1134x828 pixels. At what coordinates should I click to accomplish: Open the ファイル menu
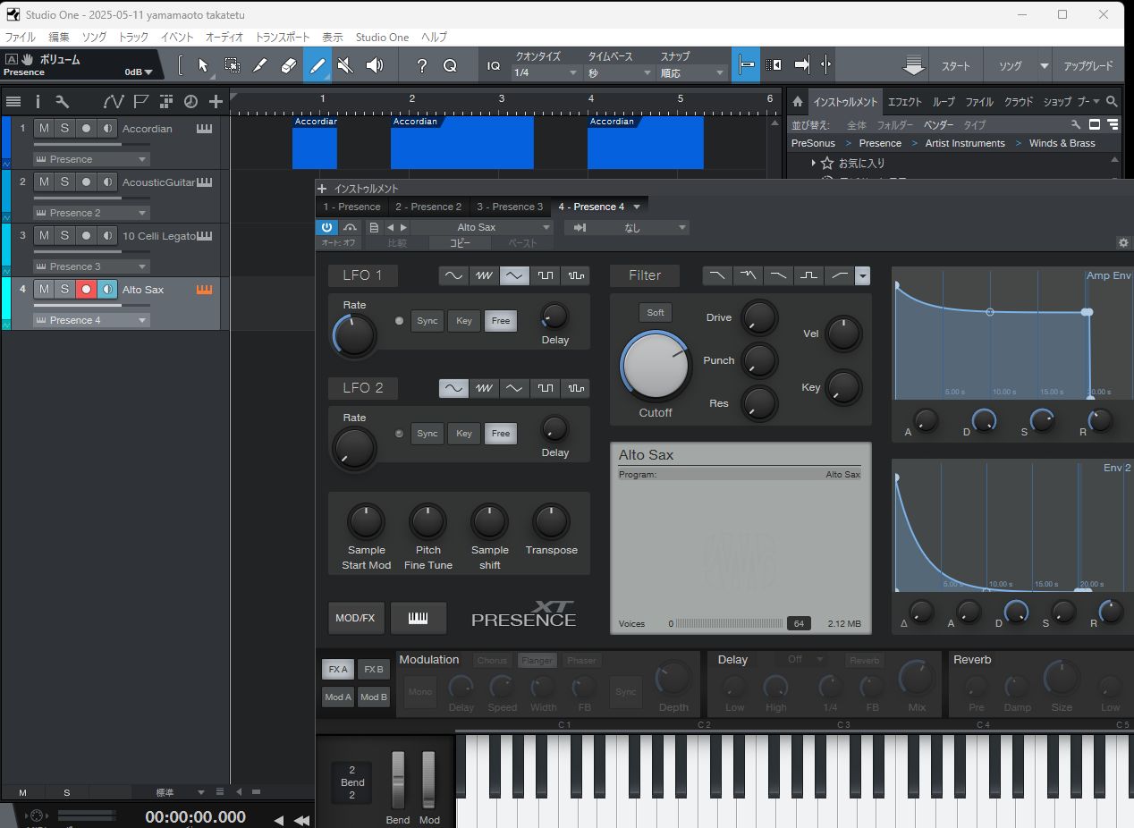click(21, 37)
